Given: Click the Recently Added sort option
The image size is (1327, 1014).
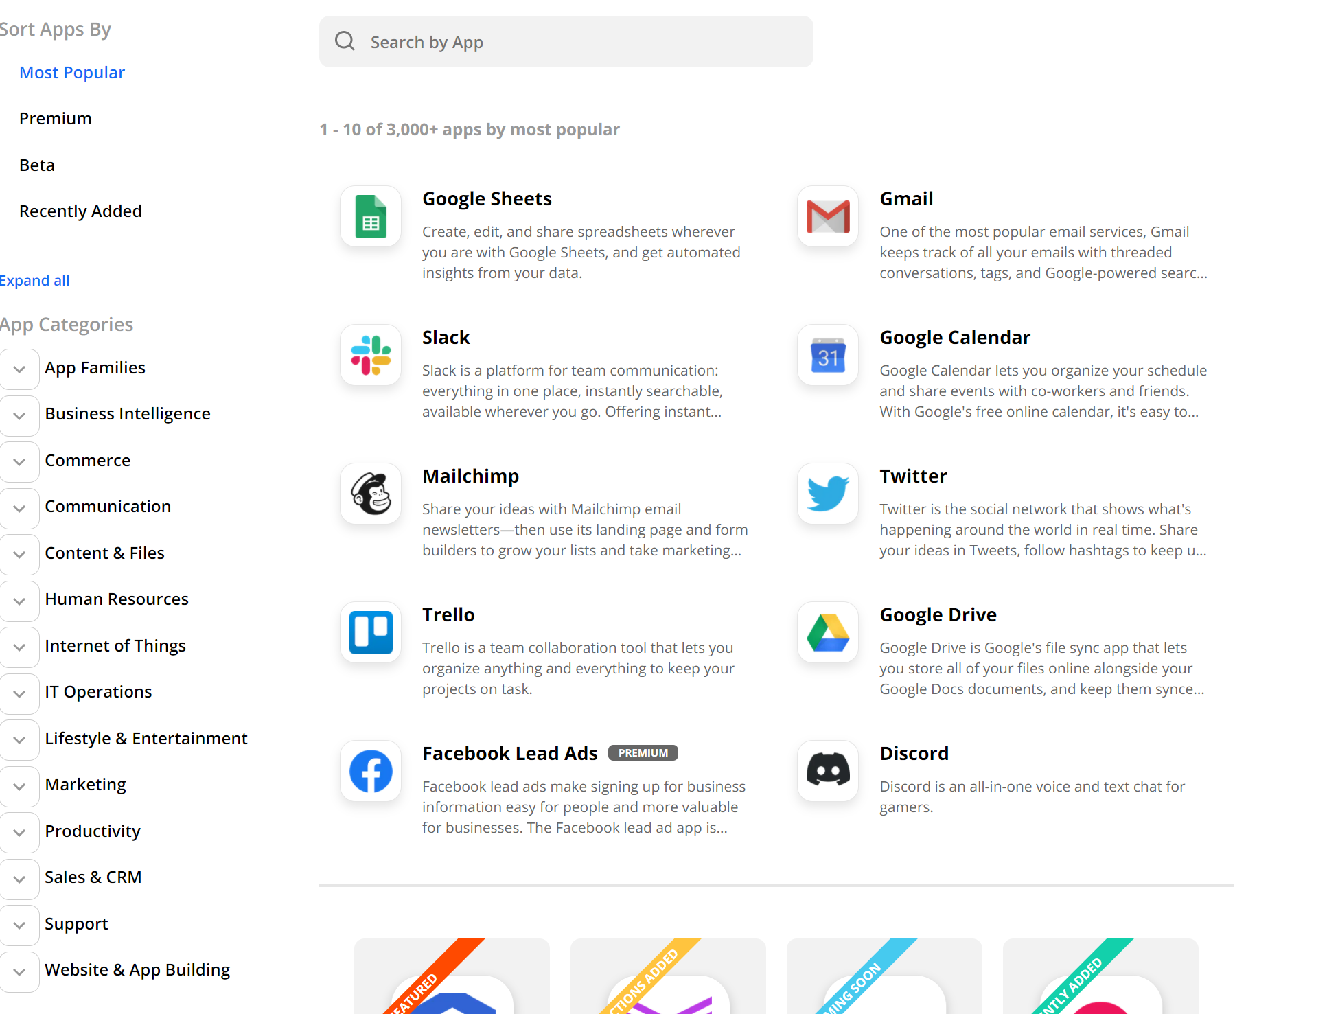Looking at the screenshot, I should [x=80, y=211].
